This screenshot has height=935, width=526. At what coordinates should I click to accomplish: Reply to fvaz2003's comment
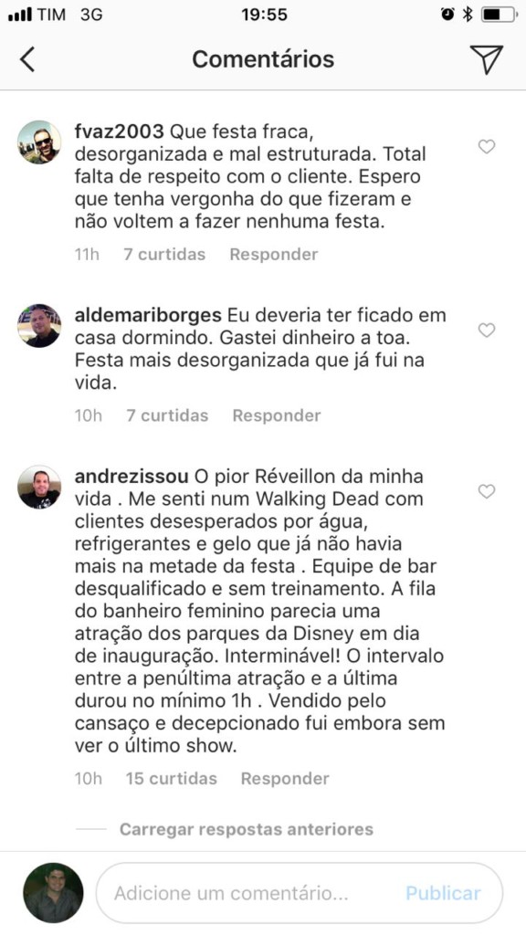[274, 255]
